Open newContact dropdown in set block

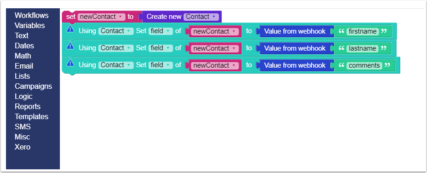(x=101, y=17)
